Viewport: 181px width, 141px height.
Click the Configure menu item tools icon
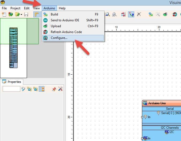point(45,38)
